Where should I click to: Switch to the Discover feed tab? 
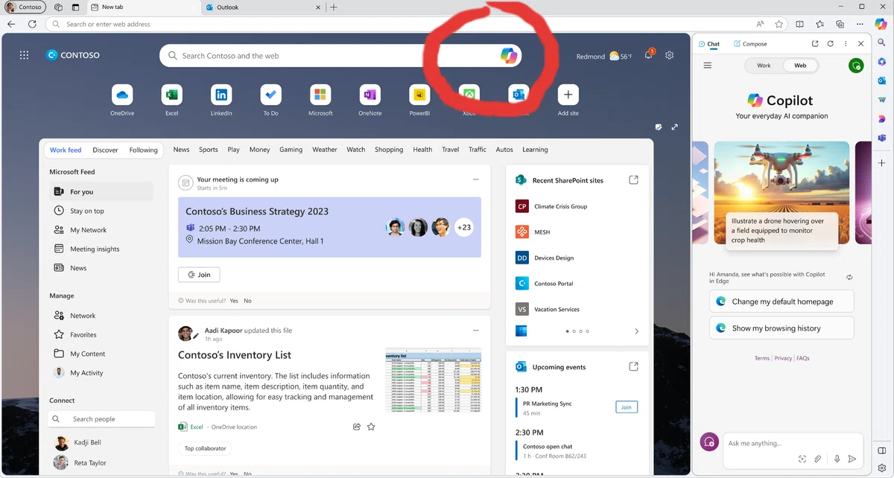(x=105, y=150)
